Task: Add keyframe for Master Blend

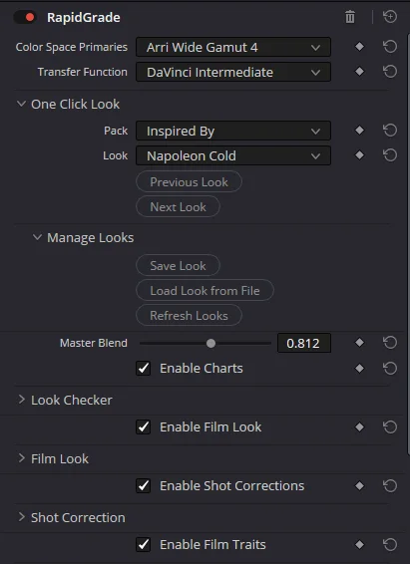Action: tap(359, 343)
